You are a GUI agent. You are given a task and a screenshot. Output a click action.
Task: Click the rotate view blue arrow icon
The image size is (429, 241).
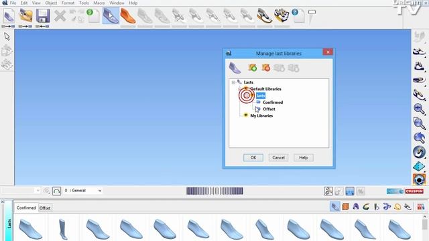click(419, 137)
